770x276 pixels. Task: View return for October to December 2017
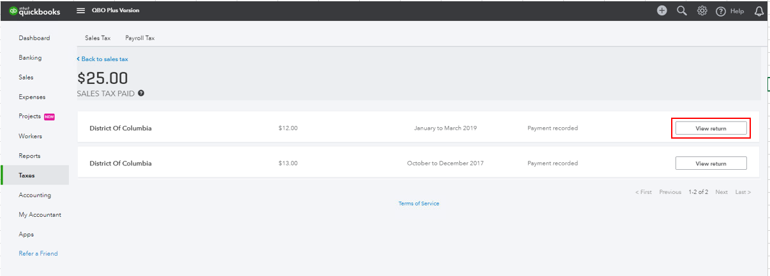pyautogui.click(x=711, y=163)
